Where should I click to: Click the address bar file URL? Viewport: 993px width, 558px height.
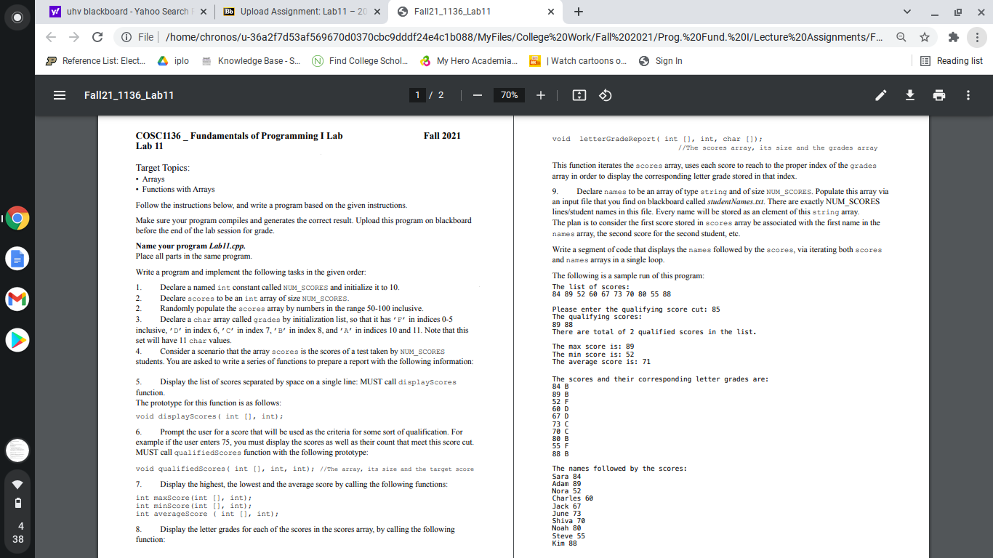click(523, 37)
